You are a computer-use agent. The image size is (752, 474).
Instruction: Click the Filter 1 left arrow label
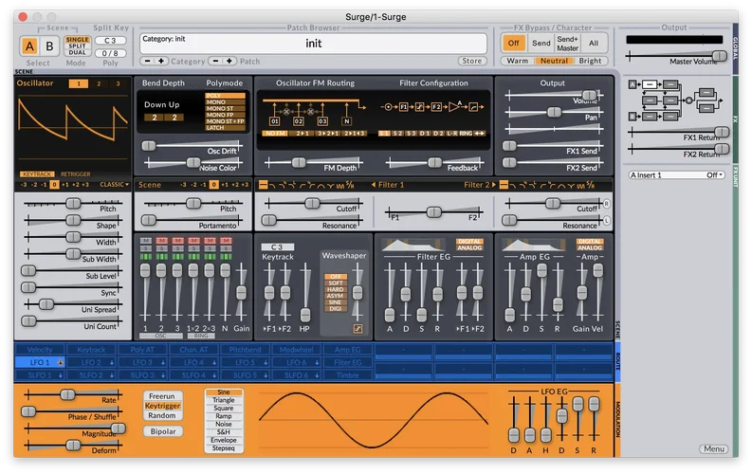(x=388, y=185)
